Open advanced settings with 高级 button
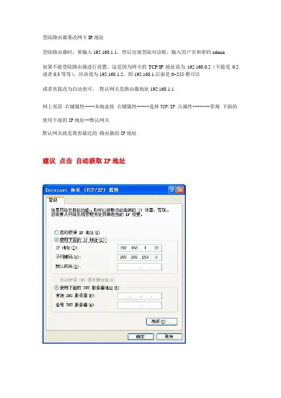281x398 pixels. tap(161, 321)
